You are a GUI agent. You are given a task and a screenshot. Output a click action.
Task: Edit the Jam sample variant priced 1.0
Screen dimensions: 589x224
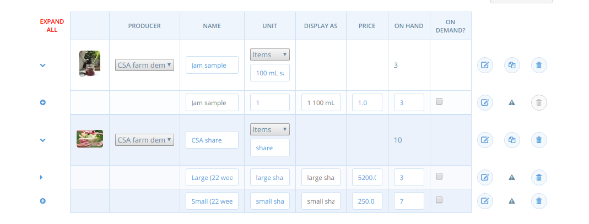[x=485, y=102]
